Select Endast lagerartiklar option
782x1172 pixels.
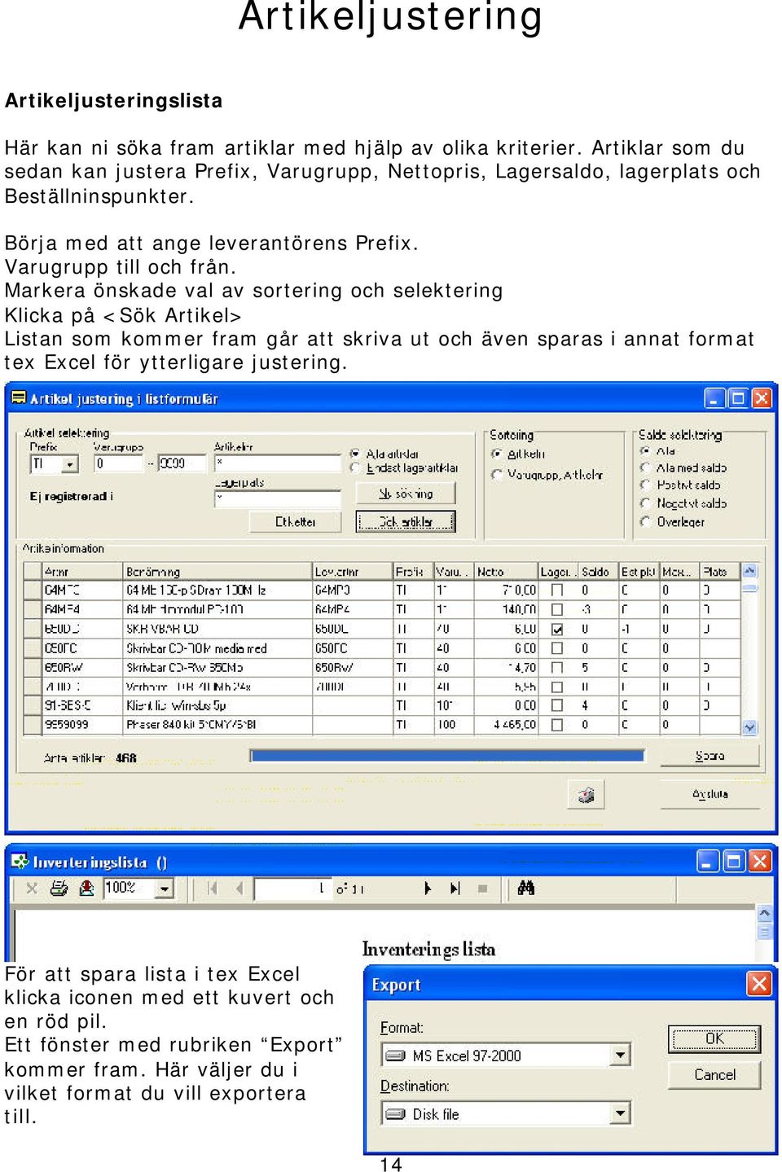[355, 468]
